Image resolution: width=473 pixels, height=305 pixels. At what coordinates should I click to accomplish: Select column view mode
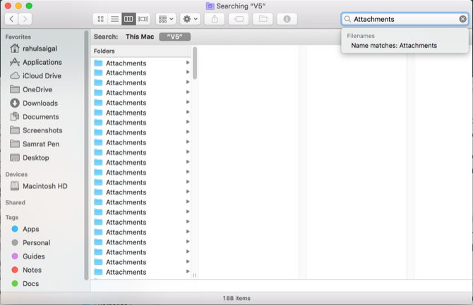click(128, 19)
